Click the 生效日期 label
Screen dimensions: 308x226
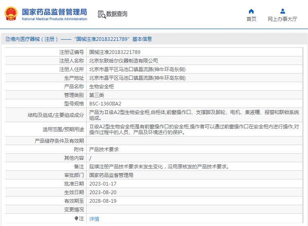pos(74,192)
